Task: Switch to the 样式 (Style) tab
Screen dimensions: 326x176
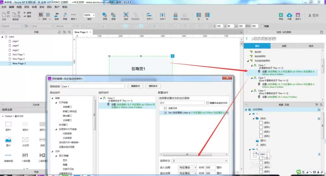Action: click(x=311, y=46)
